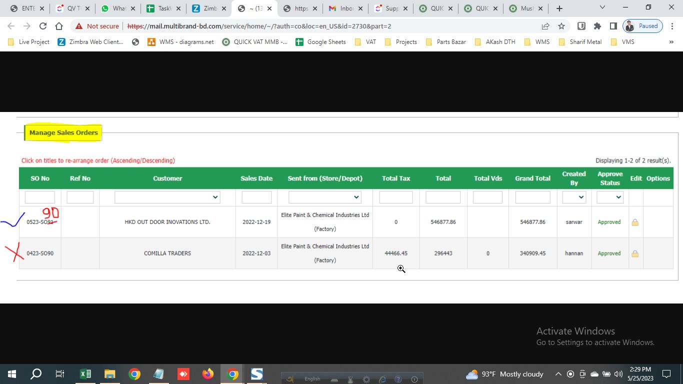Open the QUICK VAT MMB bookmark
The height and width of the screenshot is (384, 683).
(x=254, y=42)
